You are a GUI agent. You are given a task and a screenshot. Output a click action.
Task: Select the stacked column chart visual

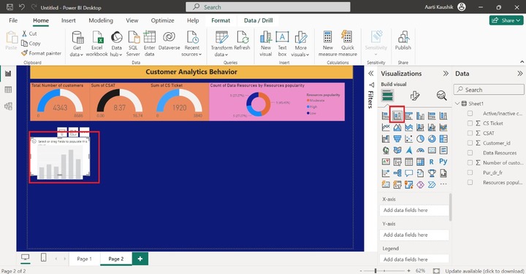[397, 116]
